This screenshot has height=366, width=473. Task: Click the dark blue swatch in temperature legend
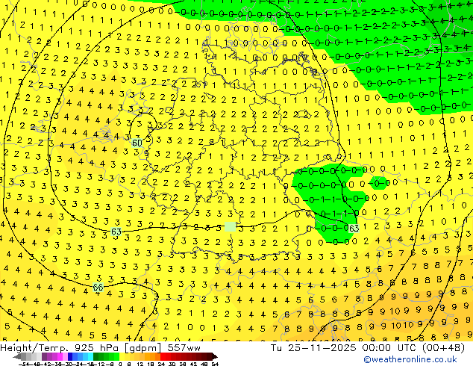click(70, 357)
